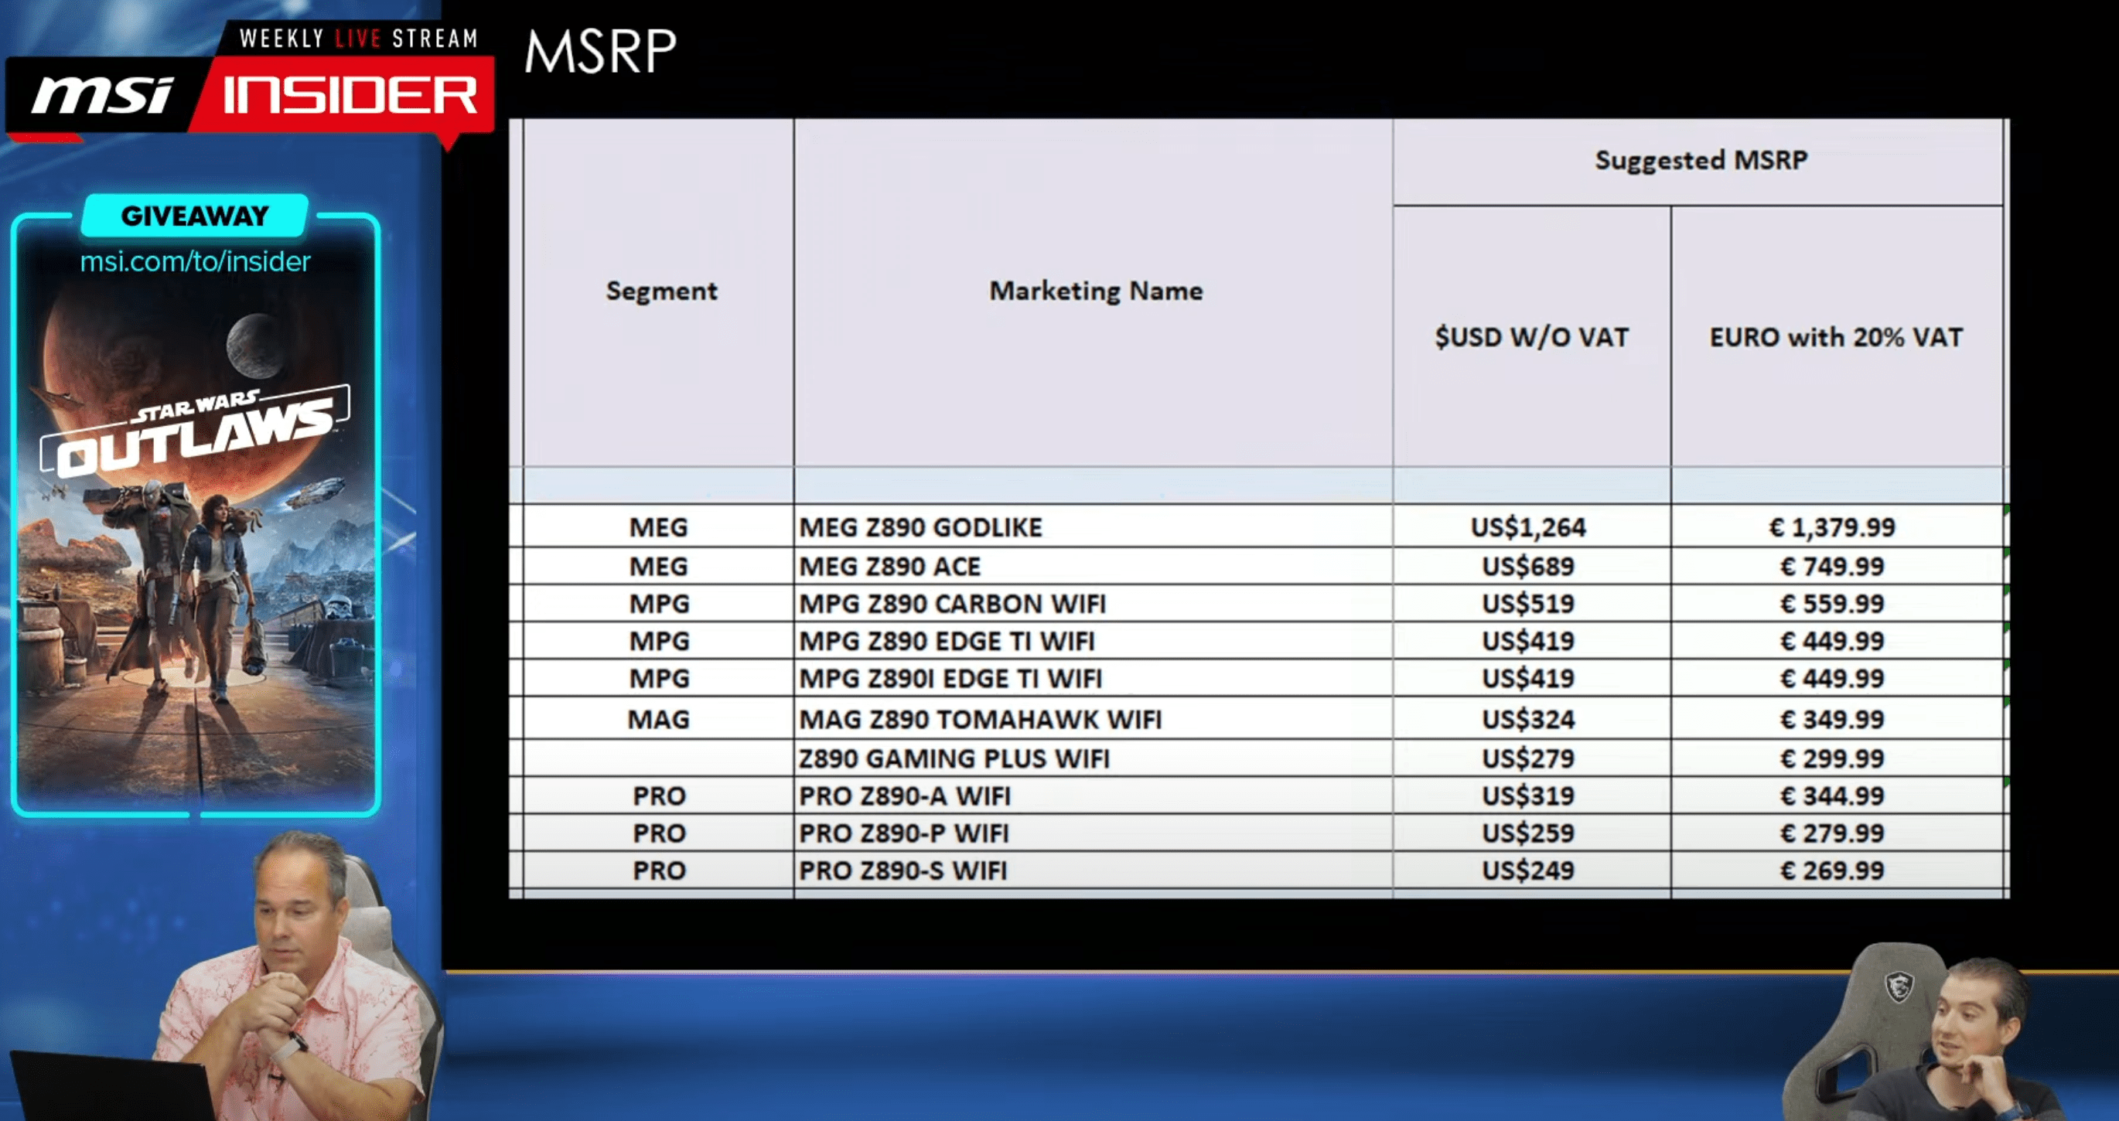Viewport: 2119px width, 1121px height.
Task: Click the GIVEAWAY banner label
Action: click(195, 216)
